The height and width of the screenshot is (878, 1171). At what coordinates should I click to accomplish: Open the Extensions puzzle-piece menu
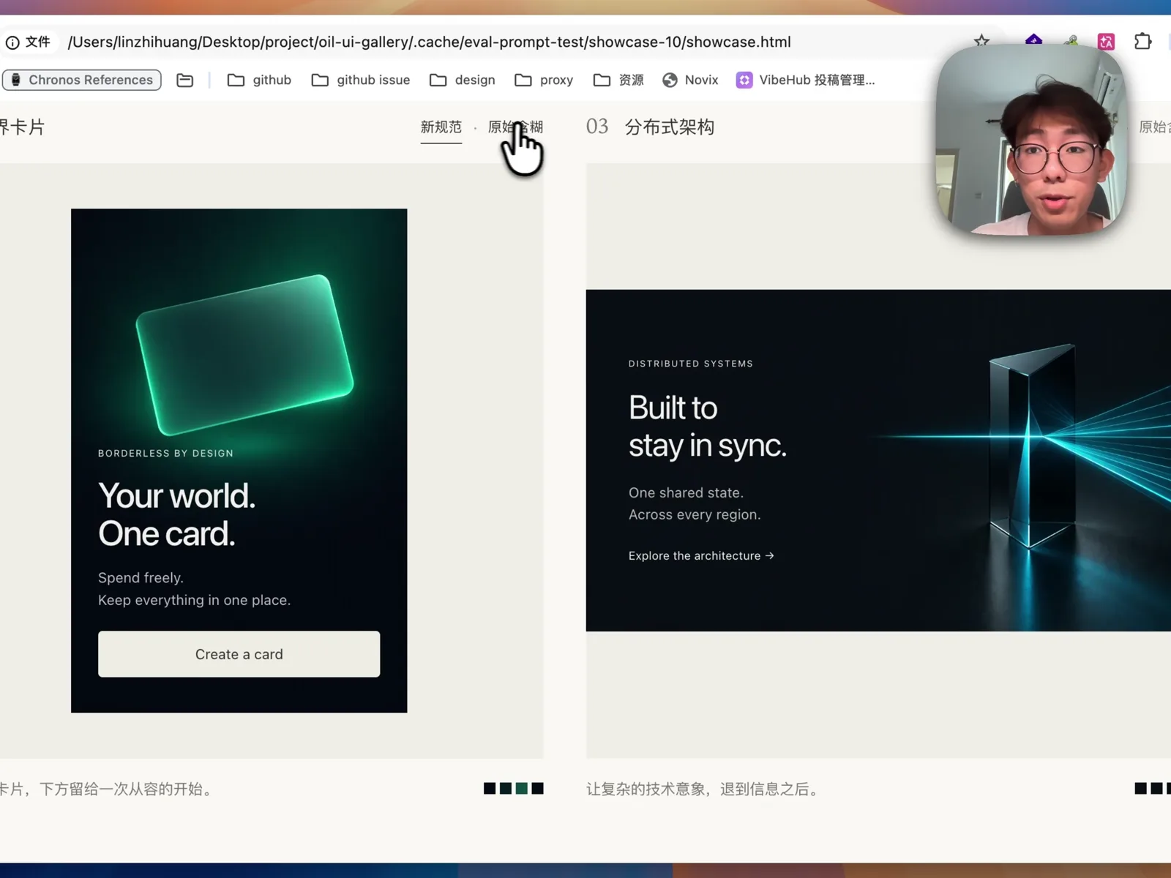tap(1142, 42)
